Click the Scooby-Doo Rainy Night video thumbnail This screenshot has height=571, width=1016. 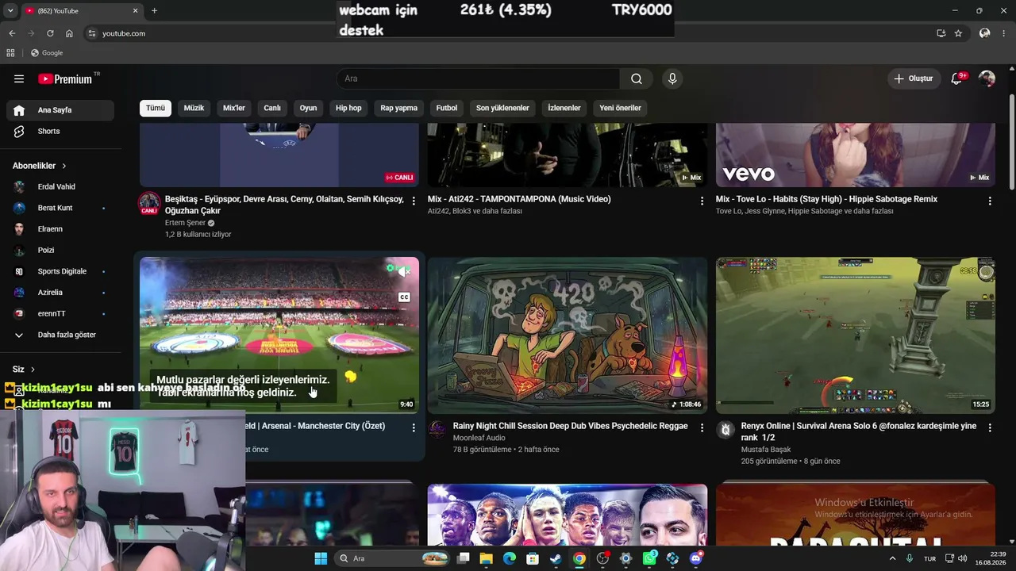[568, 335]
